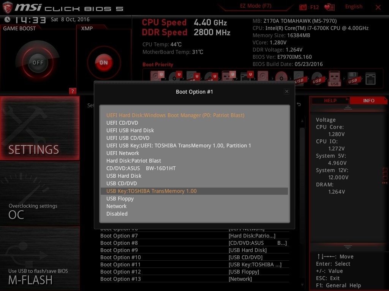Image resolution: width=389 pixels, height=291 pixels.
Task: Set Boot Option #1 to Disabled
Action: pyautogui.click(x=194, y=214)
